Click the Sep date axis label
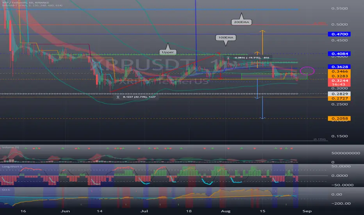 coord(307,211)
